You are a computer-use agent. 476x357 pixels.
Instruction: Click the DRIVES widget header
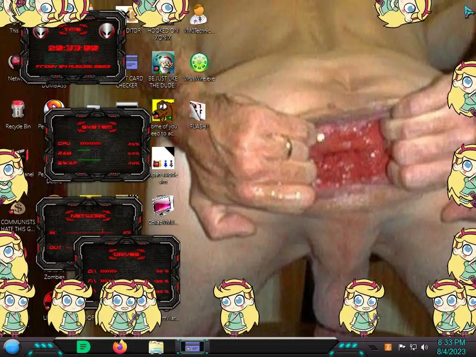(126, 254)
